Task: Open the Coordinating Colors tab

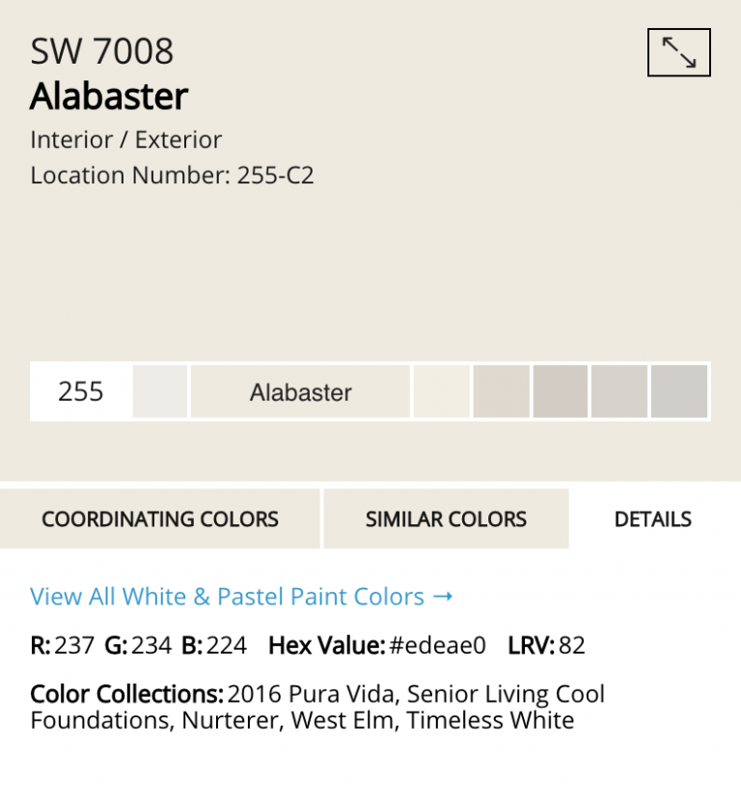Action: (x=160, y=519)
